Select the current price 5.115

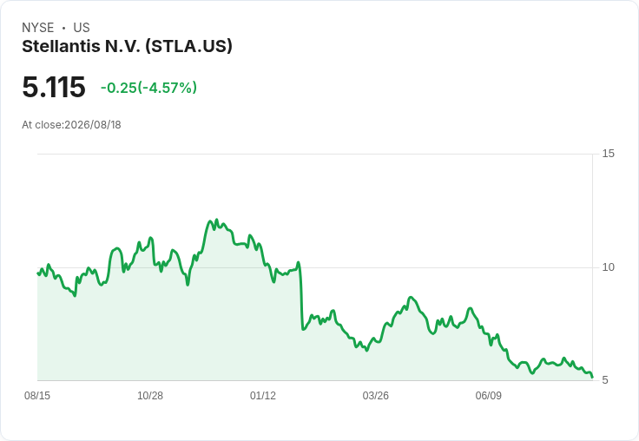pos(54,87)
